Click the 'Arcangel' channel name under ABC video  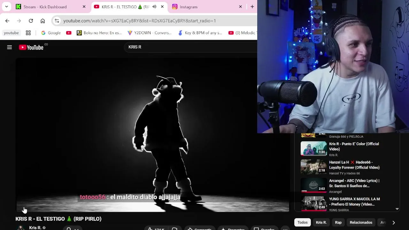point(335,192)
